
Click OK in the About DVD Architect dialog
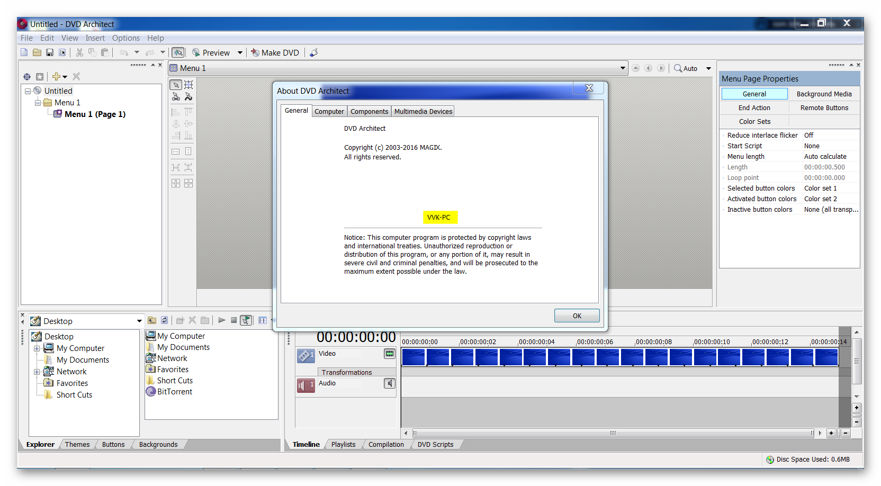click(577, 316)
